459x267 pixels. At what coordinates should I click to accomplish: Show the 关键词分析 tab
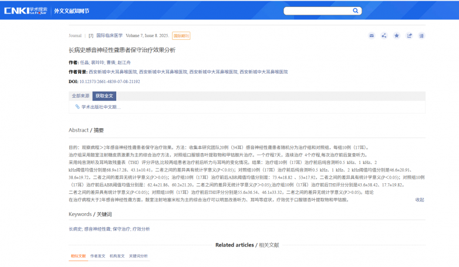point(139,256)
